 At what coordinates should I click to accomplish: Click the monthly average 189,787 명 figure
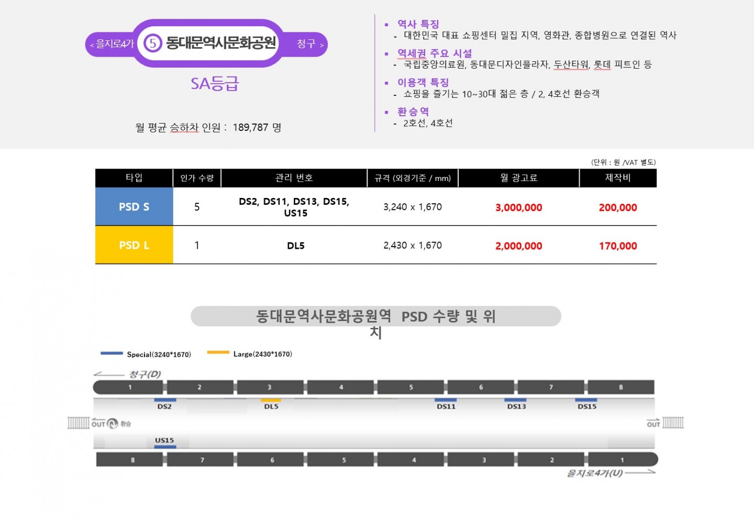[x=257, y=127]
